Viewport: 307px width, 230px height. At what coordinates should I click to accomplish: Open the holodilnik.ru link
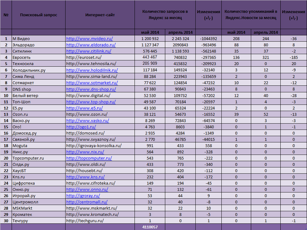coord(92,70)
